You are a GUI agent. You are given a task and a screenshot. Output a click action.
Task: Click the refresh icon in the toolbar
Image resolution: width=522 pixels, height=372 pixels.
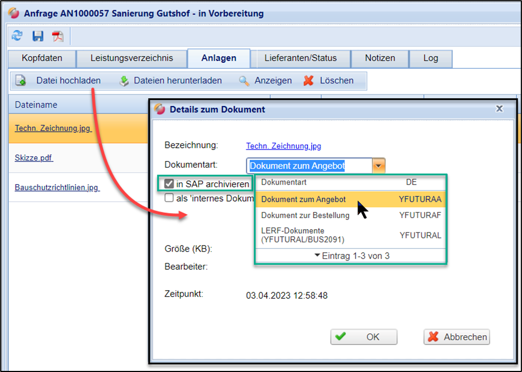17,36
